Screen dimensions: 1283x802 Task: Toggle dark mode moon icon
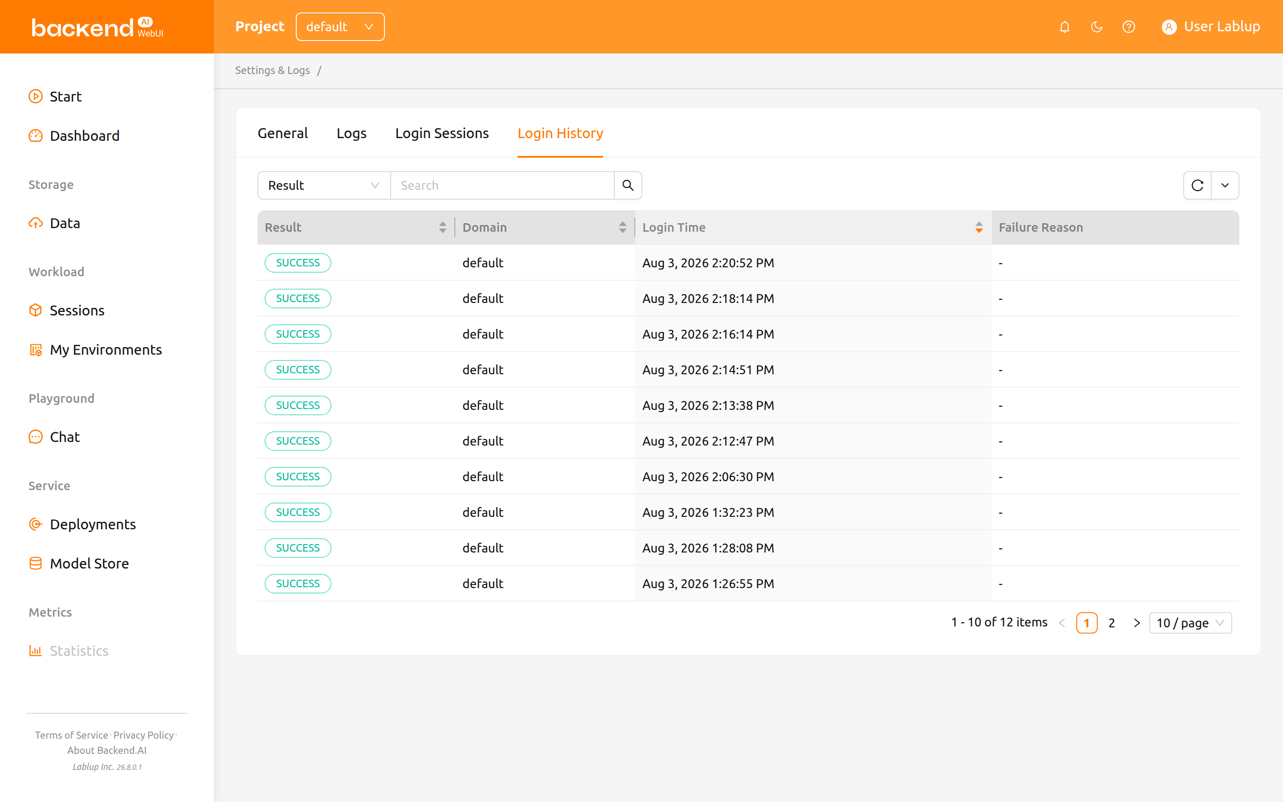[1096, 27]
